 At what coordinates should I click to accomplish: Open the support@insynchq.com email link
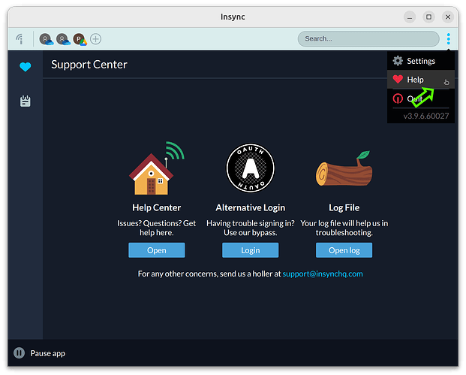click(323, 274)
